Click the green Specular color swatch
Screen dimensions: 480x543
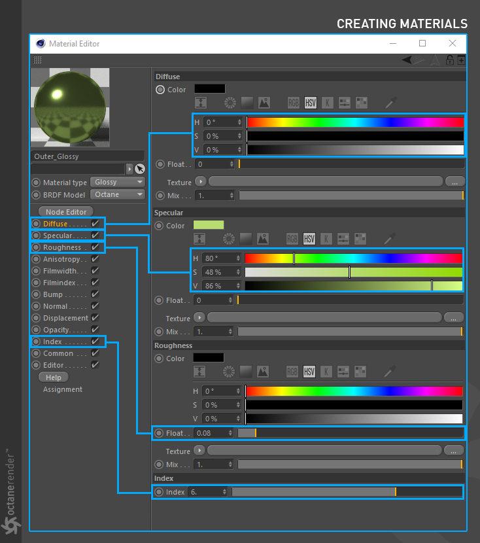(209, 225)
